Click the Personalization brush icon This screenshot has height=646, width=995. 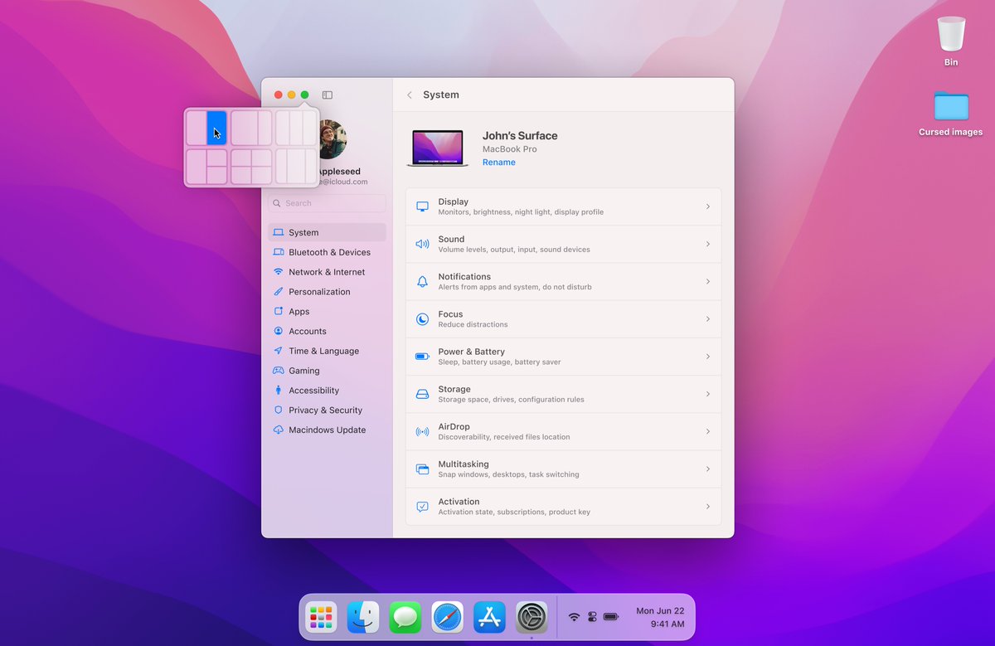point(279,292)
